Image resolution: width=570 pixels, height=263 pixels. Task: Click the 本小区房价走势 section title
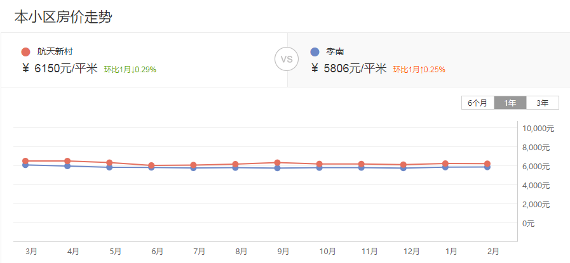[x=63, y=17]
